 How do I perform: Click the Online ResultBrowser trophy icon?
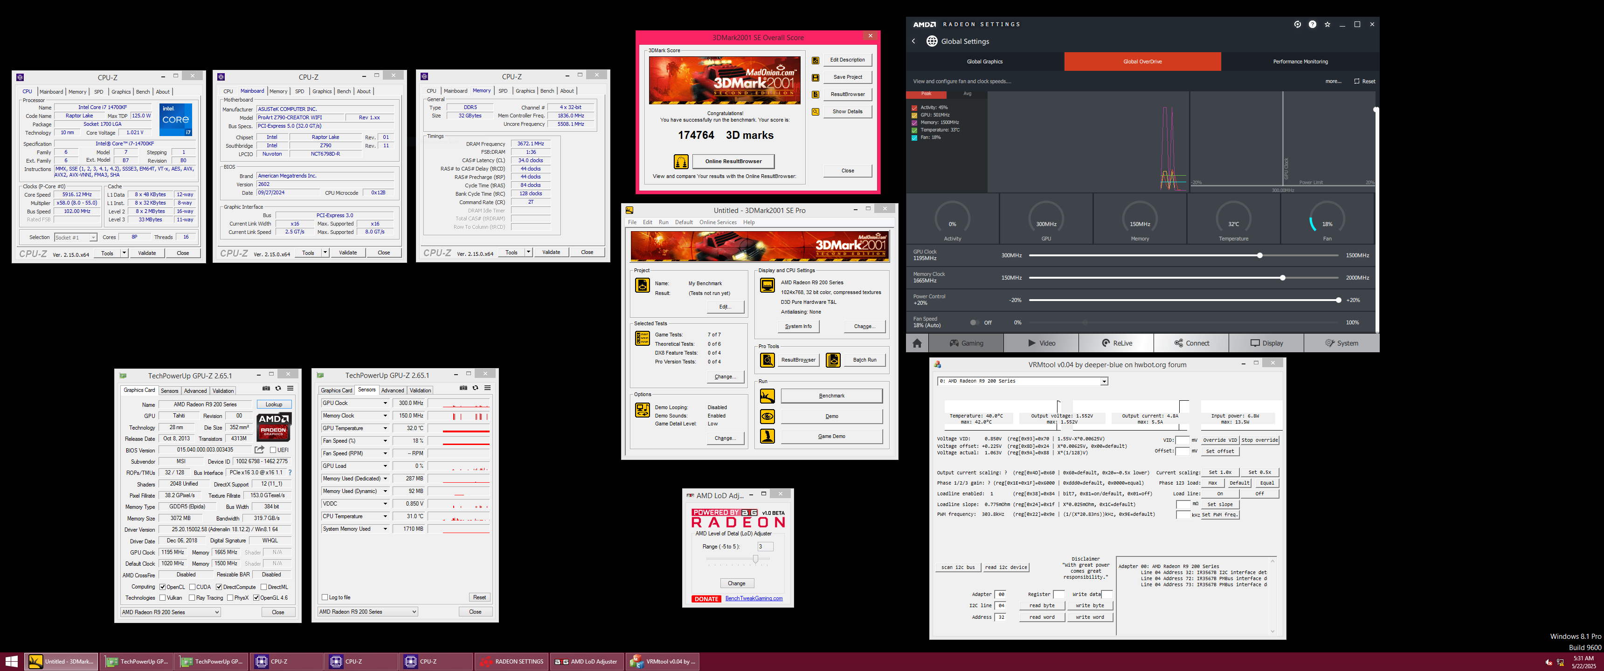coord(681,162)
